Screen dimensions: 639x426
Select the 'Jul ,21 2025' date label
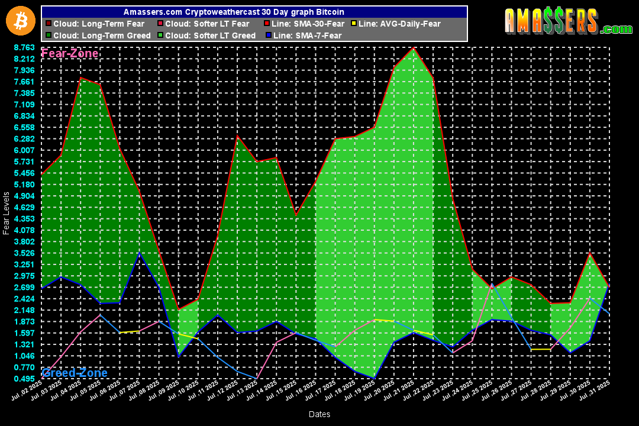point(399,390)
